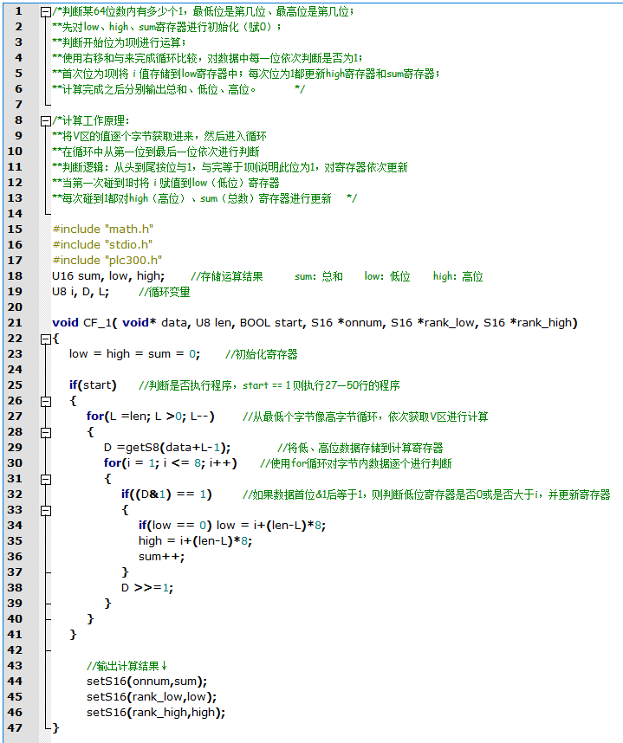Click the #include "plc300.h" line

click(107, 260)
